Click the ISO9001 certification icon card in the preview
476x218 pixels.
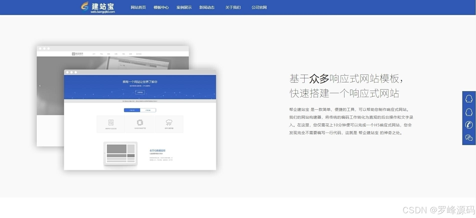click(x=111, y=124)
